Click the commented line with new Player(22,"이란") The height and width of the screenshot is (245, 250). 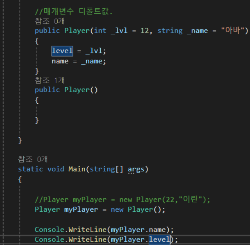pyautogui.click(x=122, y=199)
